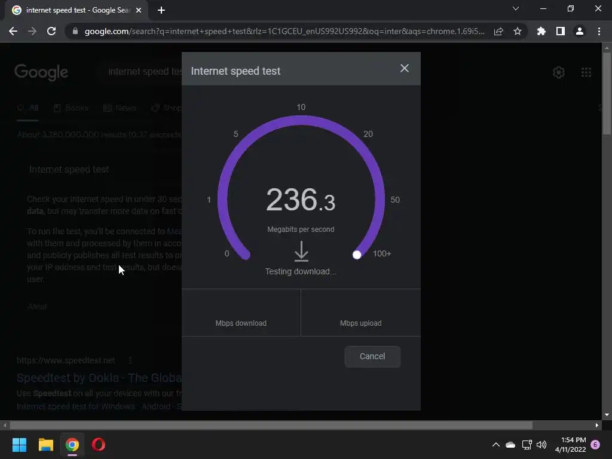Viewport: 612px width, 459px height.
Task: Toggle the Chrome side panel
Action: [561, 31]
